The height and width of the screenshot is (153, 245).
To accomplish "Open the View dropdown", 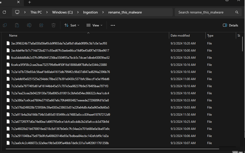I will coord(94,25).
